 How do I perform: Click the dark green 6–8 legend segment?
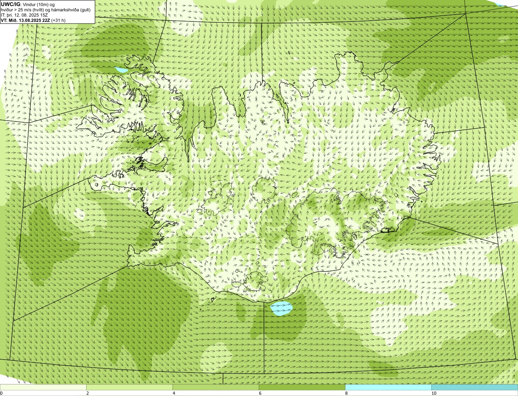pyautogui.click(x=302, y=387)
